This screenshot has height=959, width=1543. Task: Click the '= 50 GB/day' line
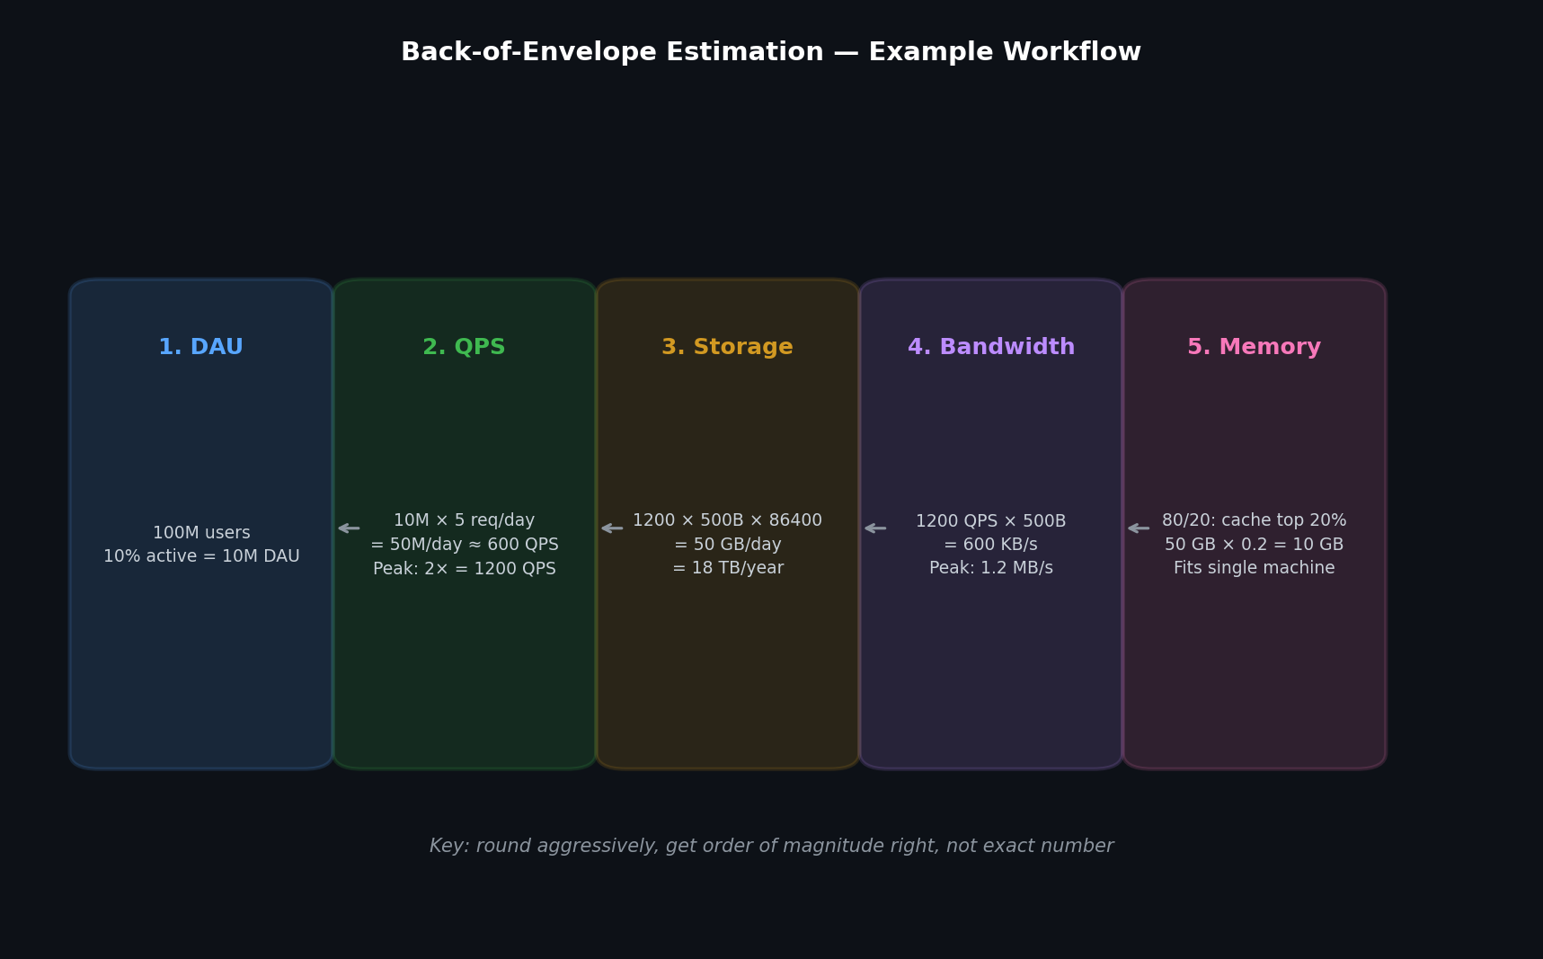(x=728, y=545)
